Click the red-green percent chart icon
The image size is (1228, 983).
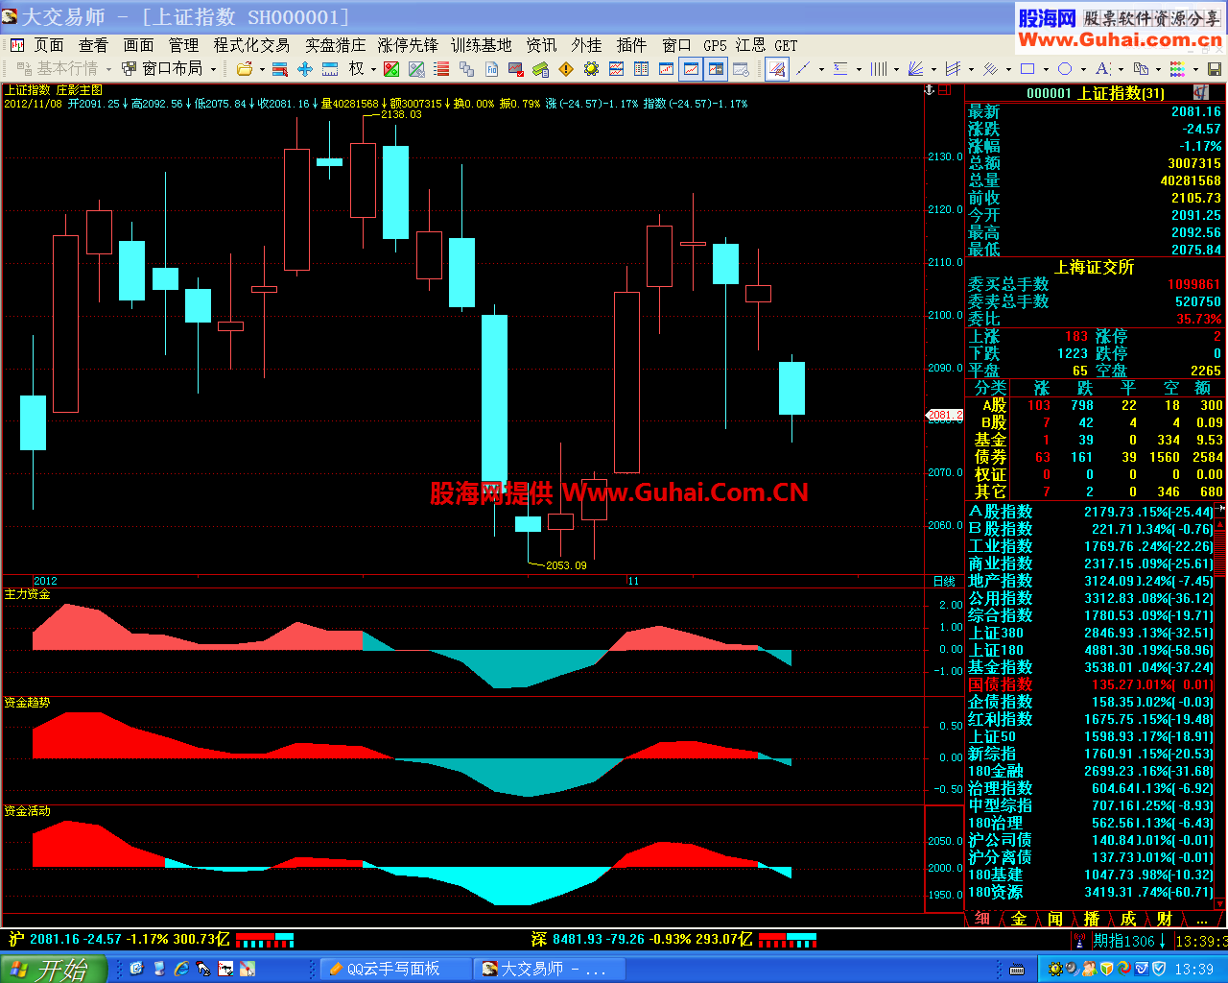coord(391,69)
